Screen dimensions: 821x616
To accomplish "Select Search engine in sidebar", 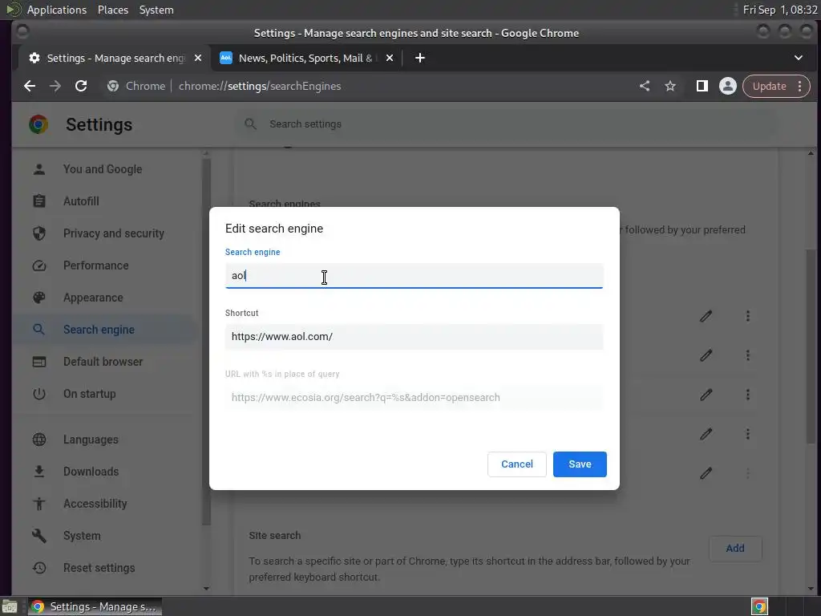I will click(x=99, y=330).
